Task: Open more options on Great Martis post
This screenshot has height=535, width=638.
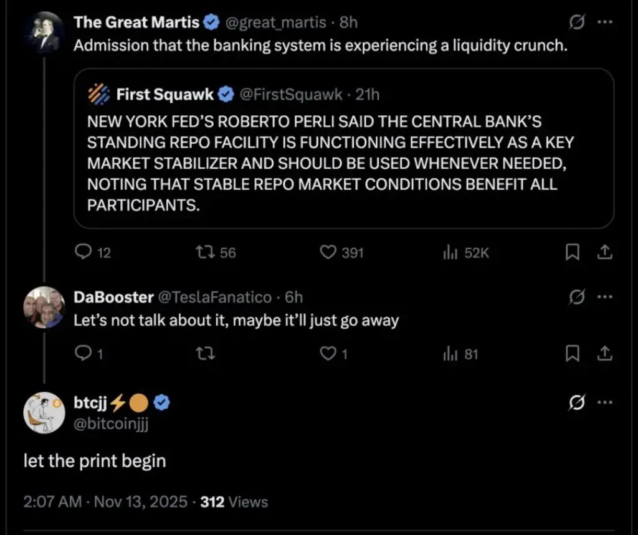Action: (x=604, y=22)
